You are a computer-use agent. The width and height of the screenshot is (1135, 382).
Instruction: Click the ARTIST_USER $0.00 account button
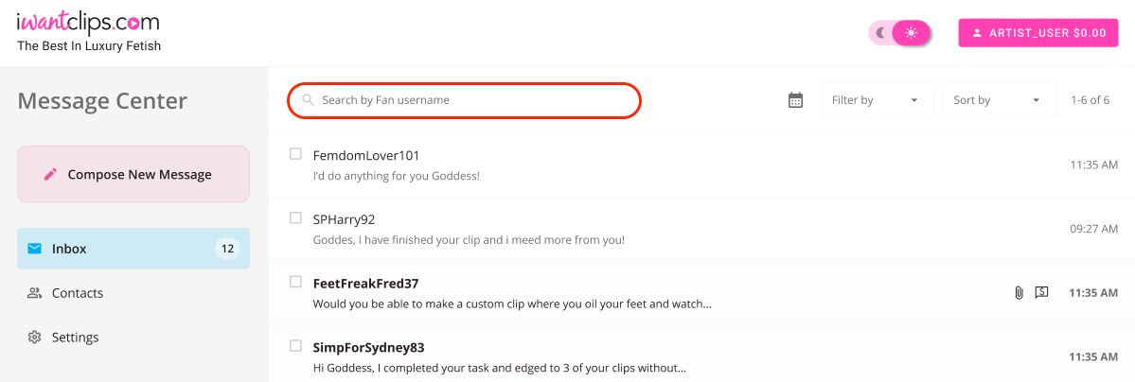tap(1038, 32)
